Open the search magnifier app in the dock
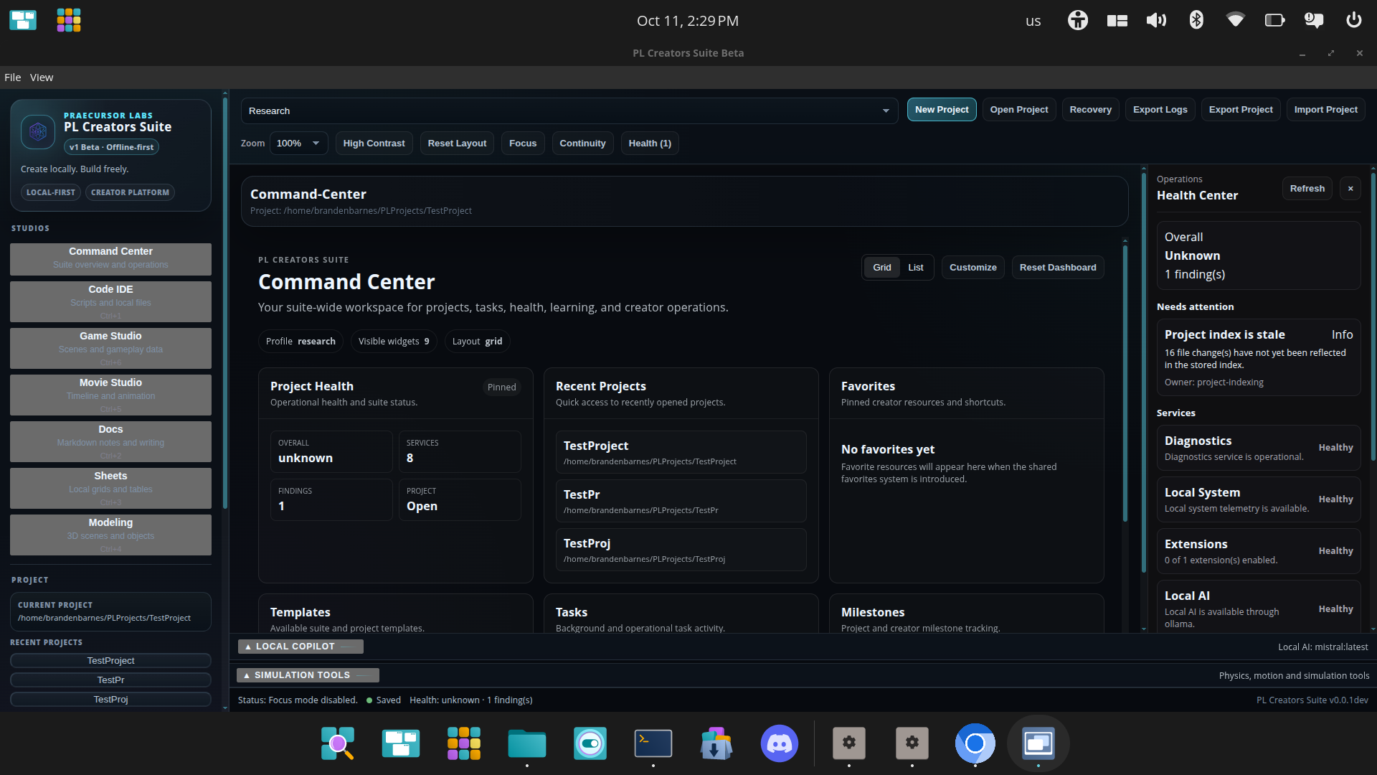The height and width of the screenshot is (775, 1377). point(338,743)
